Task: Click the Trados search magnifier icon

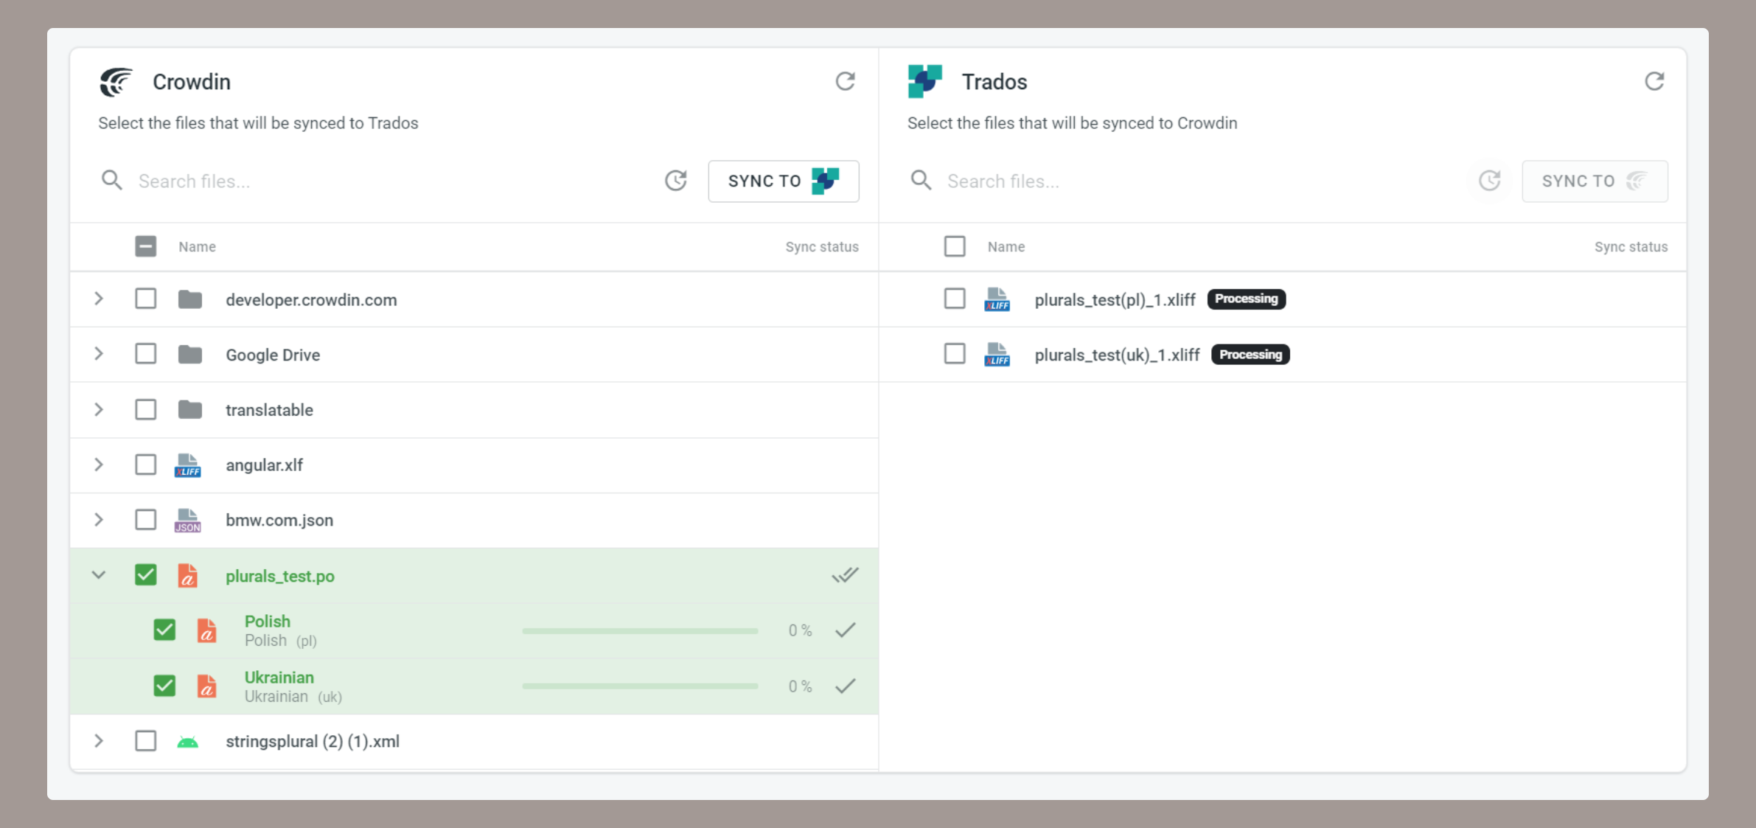Action: coord(921,181)
